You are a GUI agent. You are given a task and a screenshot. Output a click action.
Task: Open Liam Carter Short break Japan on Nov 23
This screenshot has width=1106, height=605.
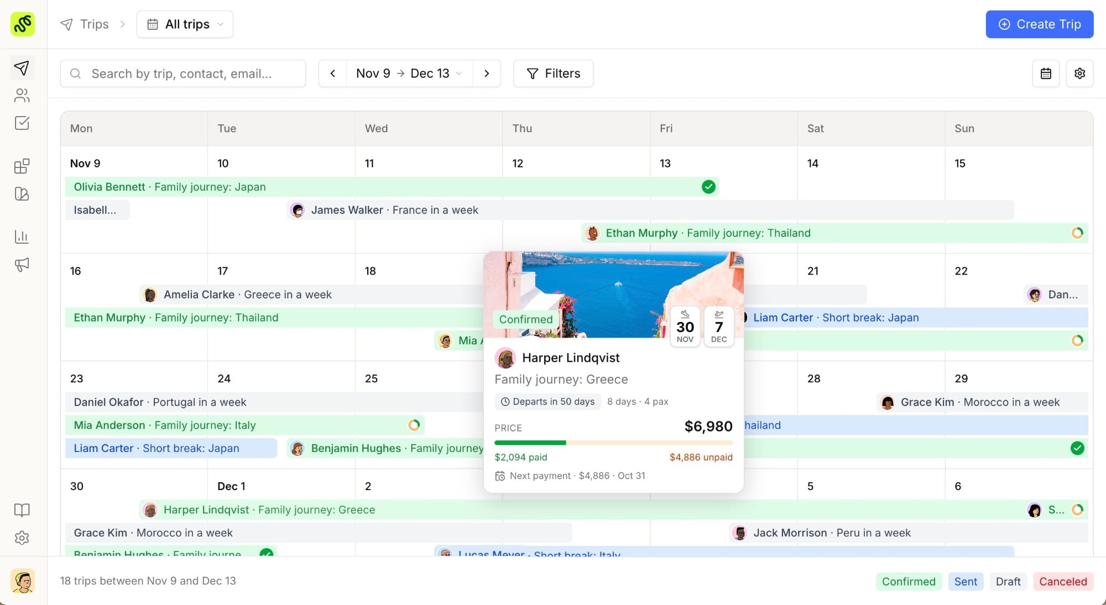click(171, 448)
